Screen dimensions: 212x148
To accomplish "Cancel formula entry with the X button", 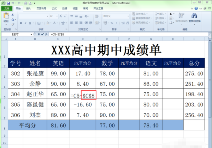I will pos(39,34).
